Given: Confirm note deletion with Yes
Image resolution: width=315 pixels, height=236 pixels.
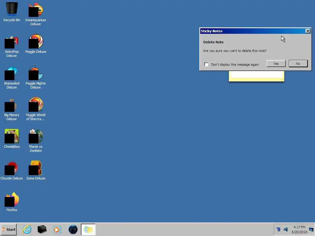Looking at the screenshot, I should coord(276,64).
